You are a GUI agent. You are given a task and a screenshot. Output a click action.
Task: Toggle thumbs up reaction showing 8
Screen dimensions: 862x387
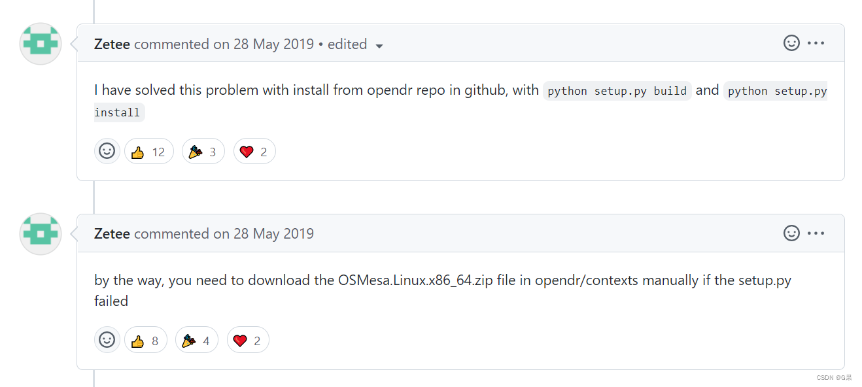[145, 341]
